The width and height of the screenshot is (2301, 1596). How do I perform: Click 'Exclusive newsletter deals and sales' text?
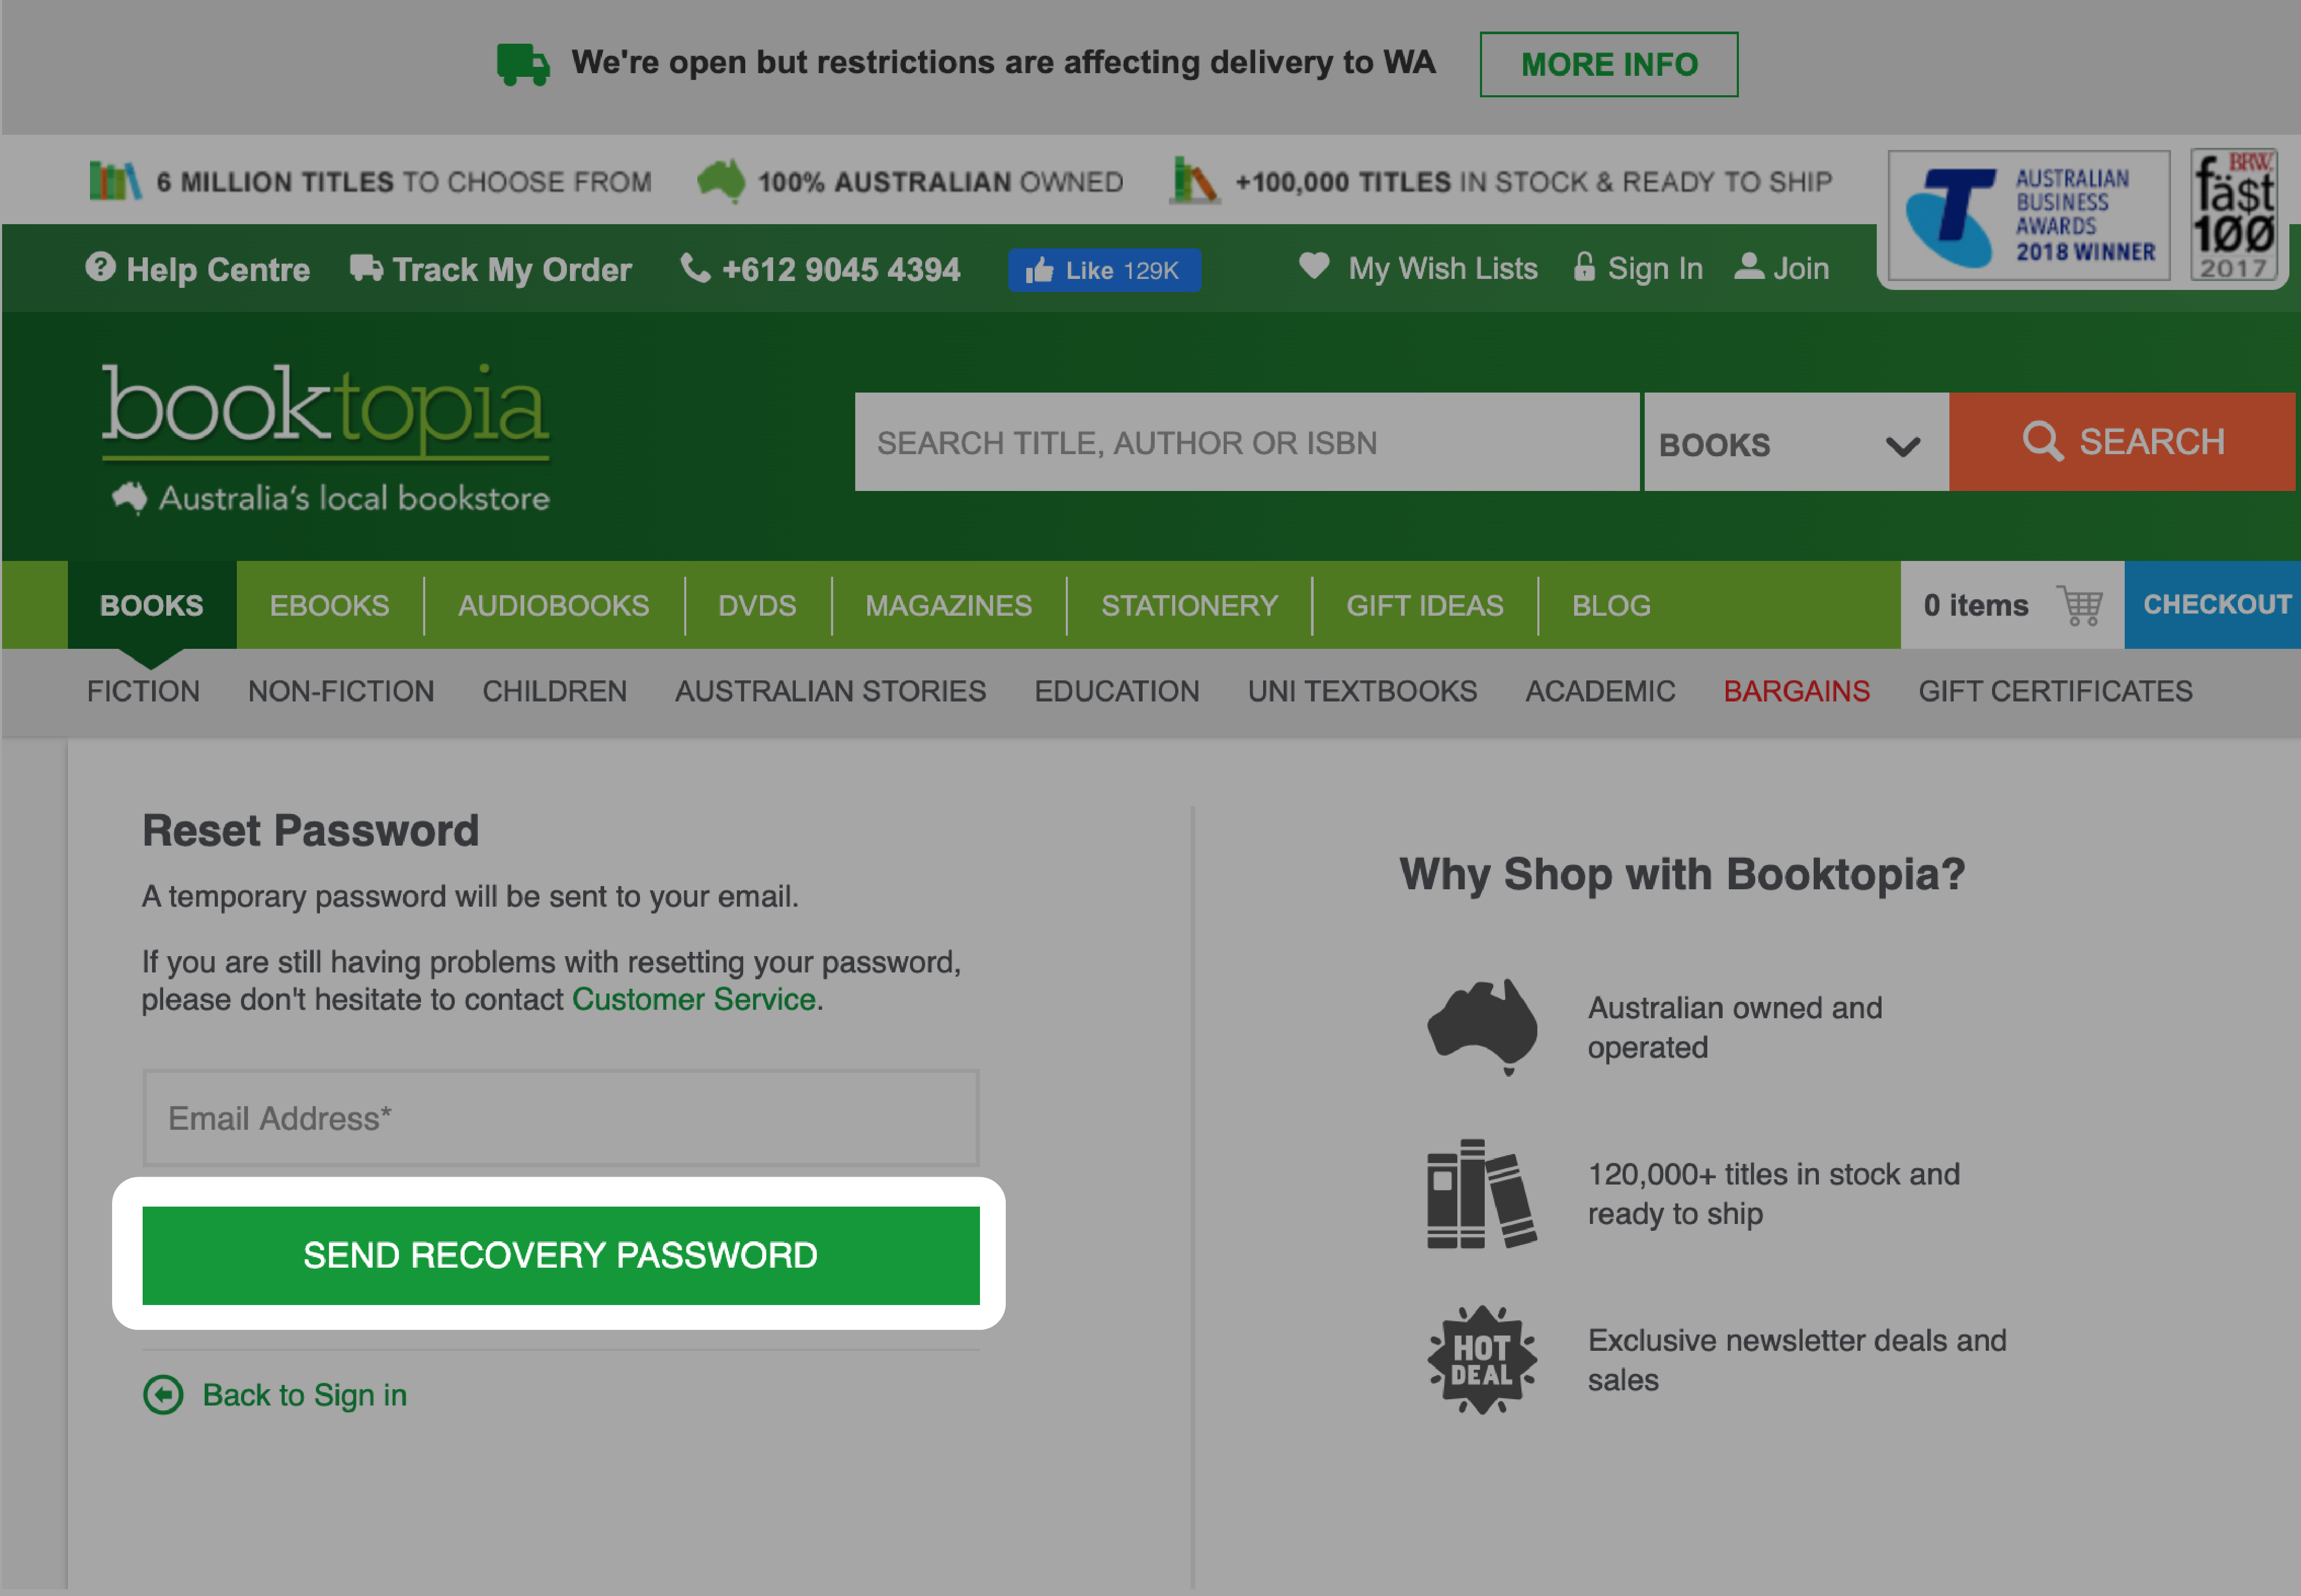tap(1797, 1360)
